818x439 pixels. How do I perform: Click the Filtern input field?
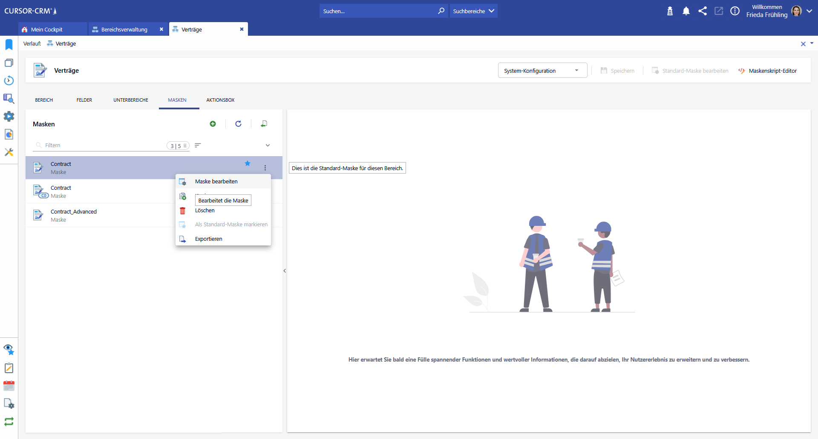coord(102,145)
